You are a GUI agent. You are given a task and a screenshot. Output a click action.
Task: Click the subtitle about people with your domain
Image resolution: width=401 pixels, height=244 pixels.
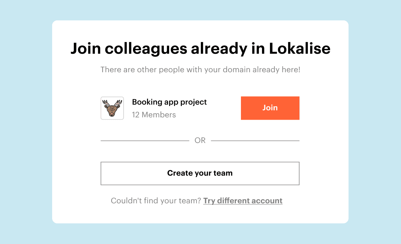(x=200, y=70)
